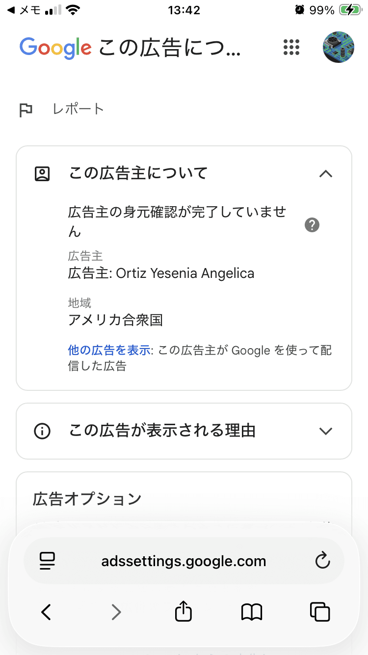Click the レポート text button
Screen dimensions: 368x655
click(x=79, y=109)
